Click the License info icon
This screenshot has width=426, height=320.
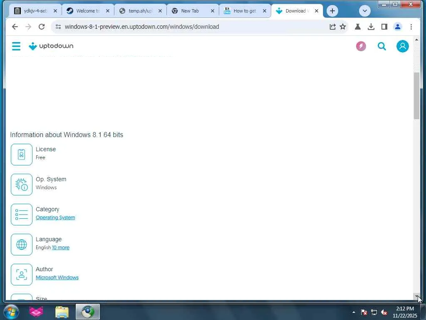click(22, 155)
